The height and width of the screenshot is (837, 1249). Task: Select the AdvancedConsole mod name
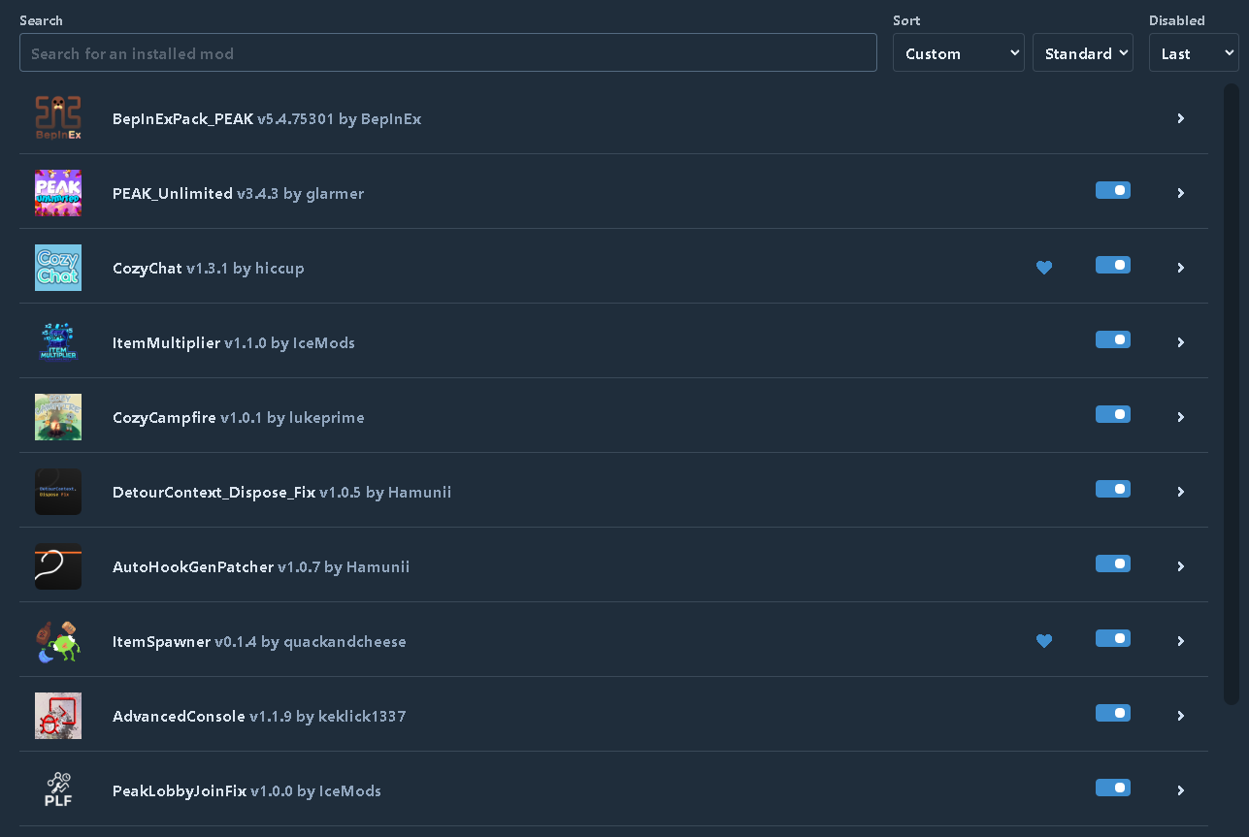[179, 717]
